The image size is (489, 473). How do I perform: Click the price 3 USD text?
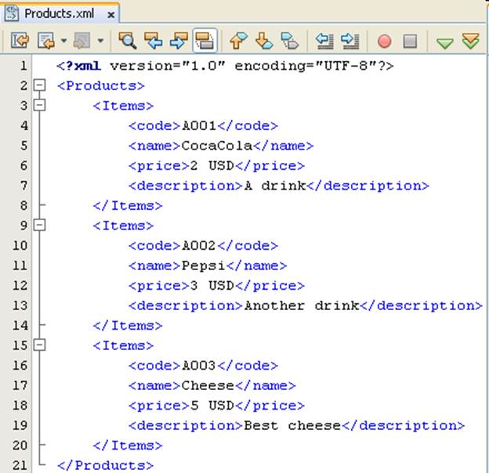[212, 286]
